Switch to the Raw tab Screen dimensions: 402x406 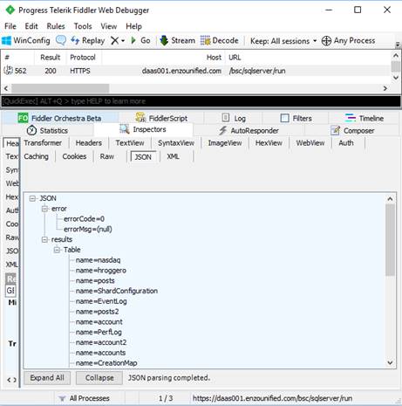pyautogui.click(x=107, y=156)
